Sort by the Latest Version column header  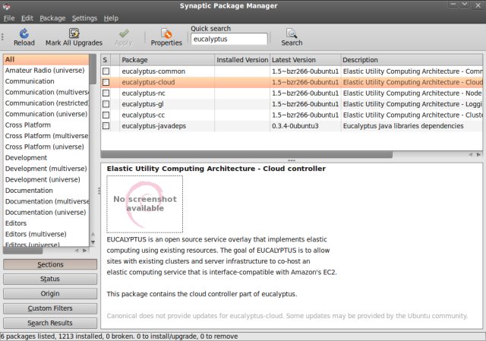coord(305,59)
